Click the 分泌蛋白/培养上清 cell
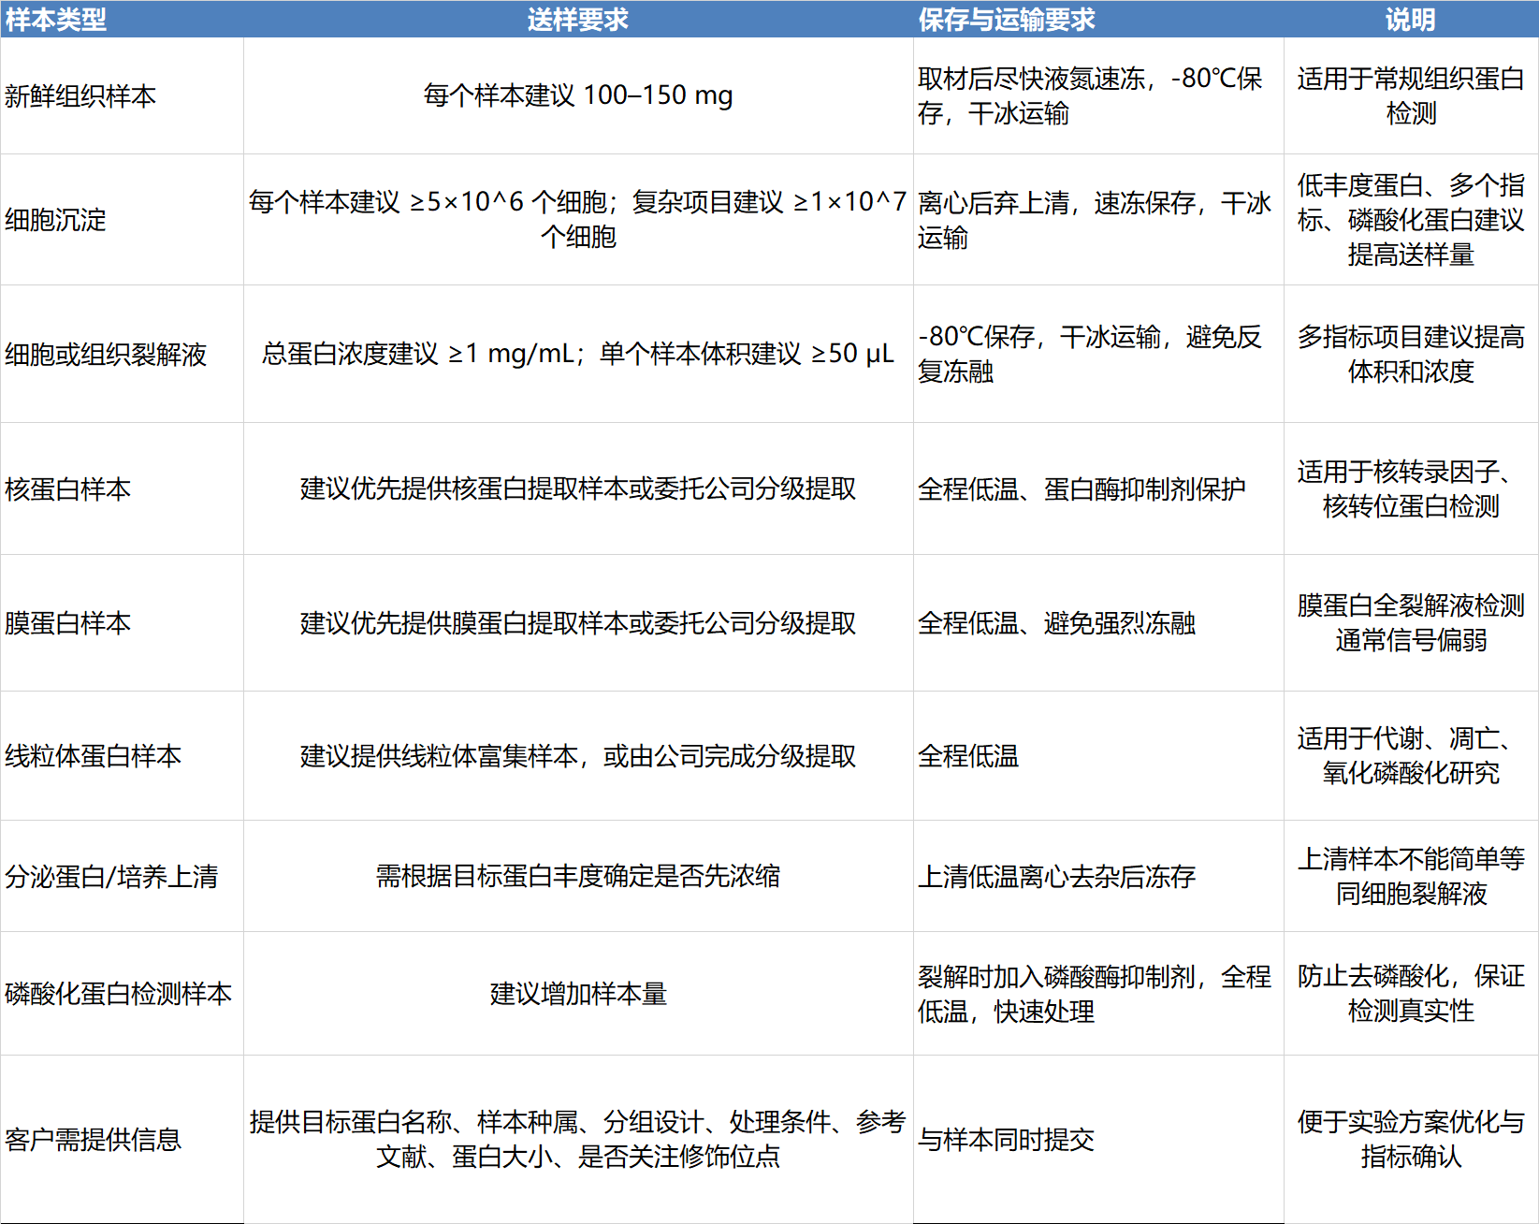1539x1224 pixels. [x=111, y=877]
